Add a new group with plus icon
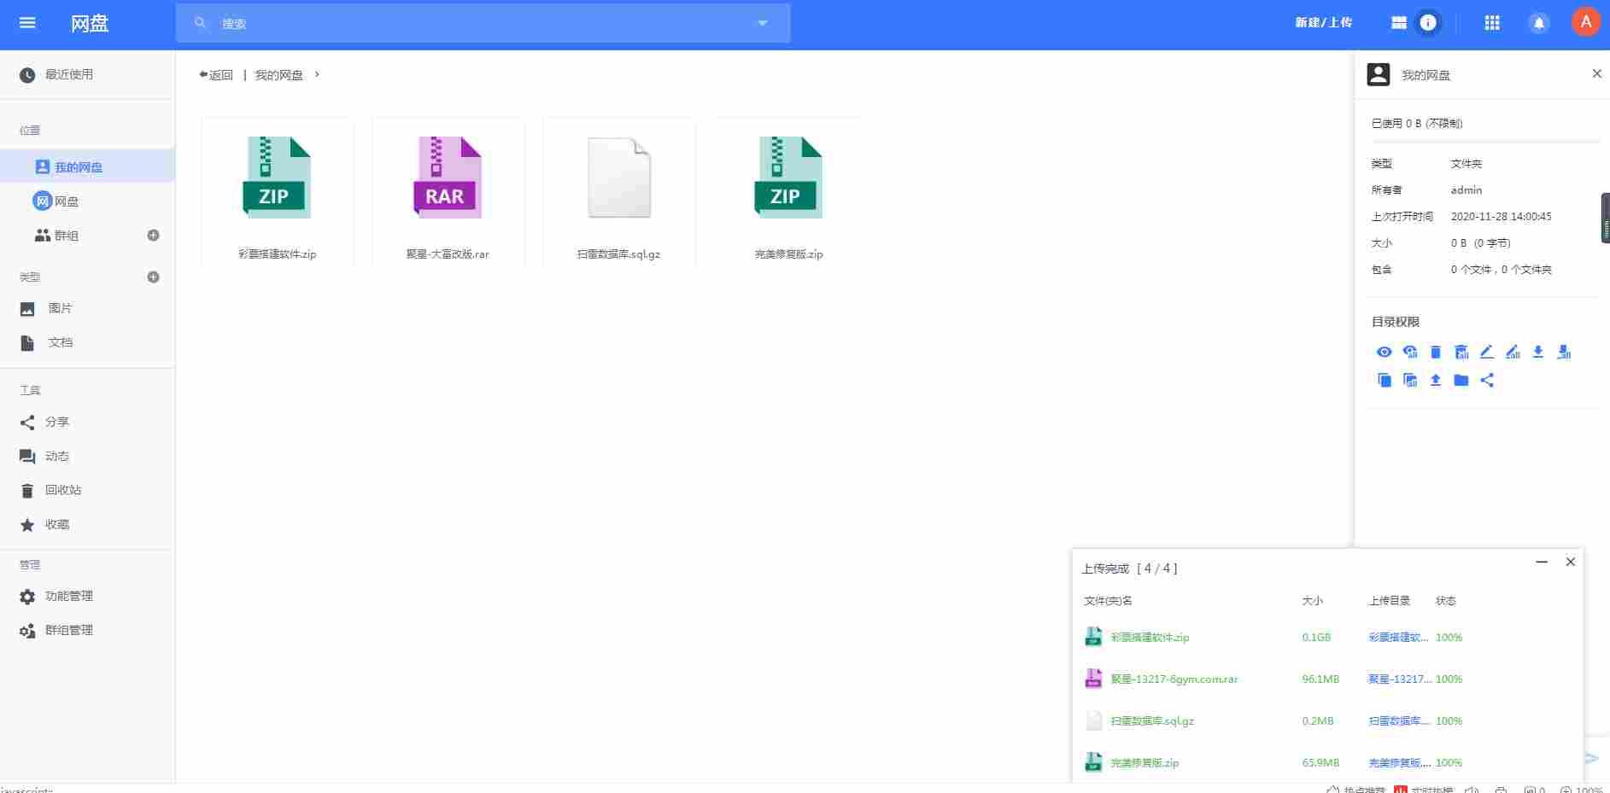The height and width of the screenshot is (793, 1610). click(154, 236)
